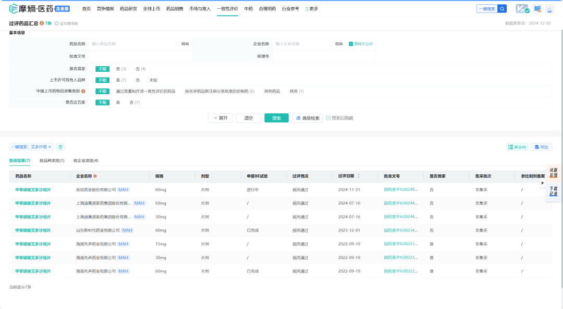Click the MAH tag next to 辰欣药业股份有限公司
Screen dimensions: 563x309
coord(123,190)
